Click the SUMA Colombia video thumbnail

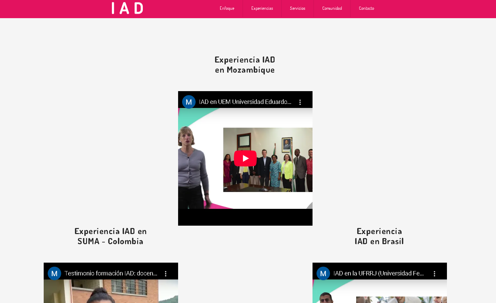(111, 291)
